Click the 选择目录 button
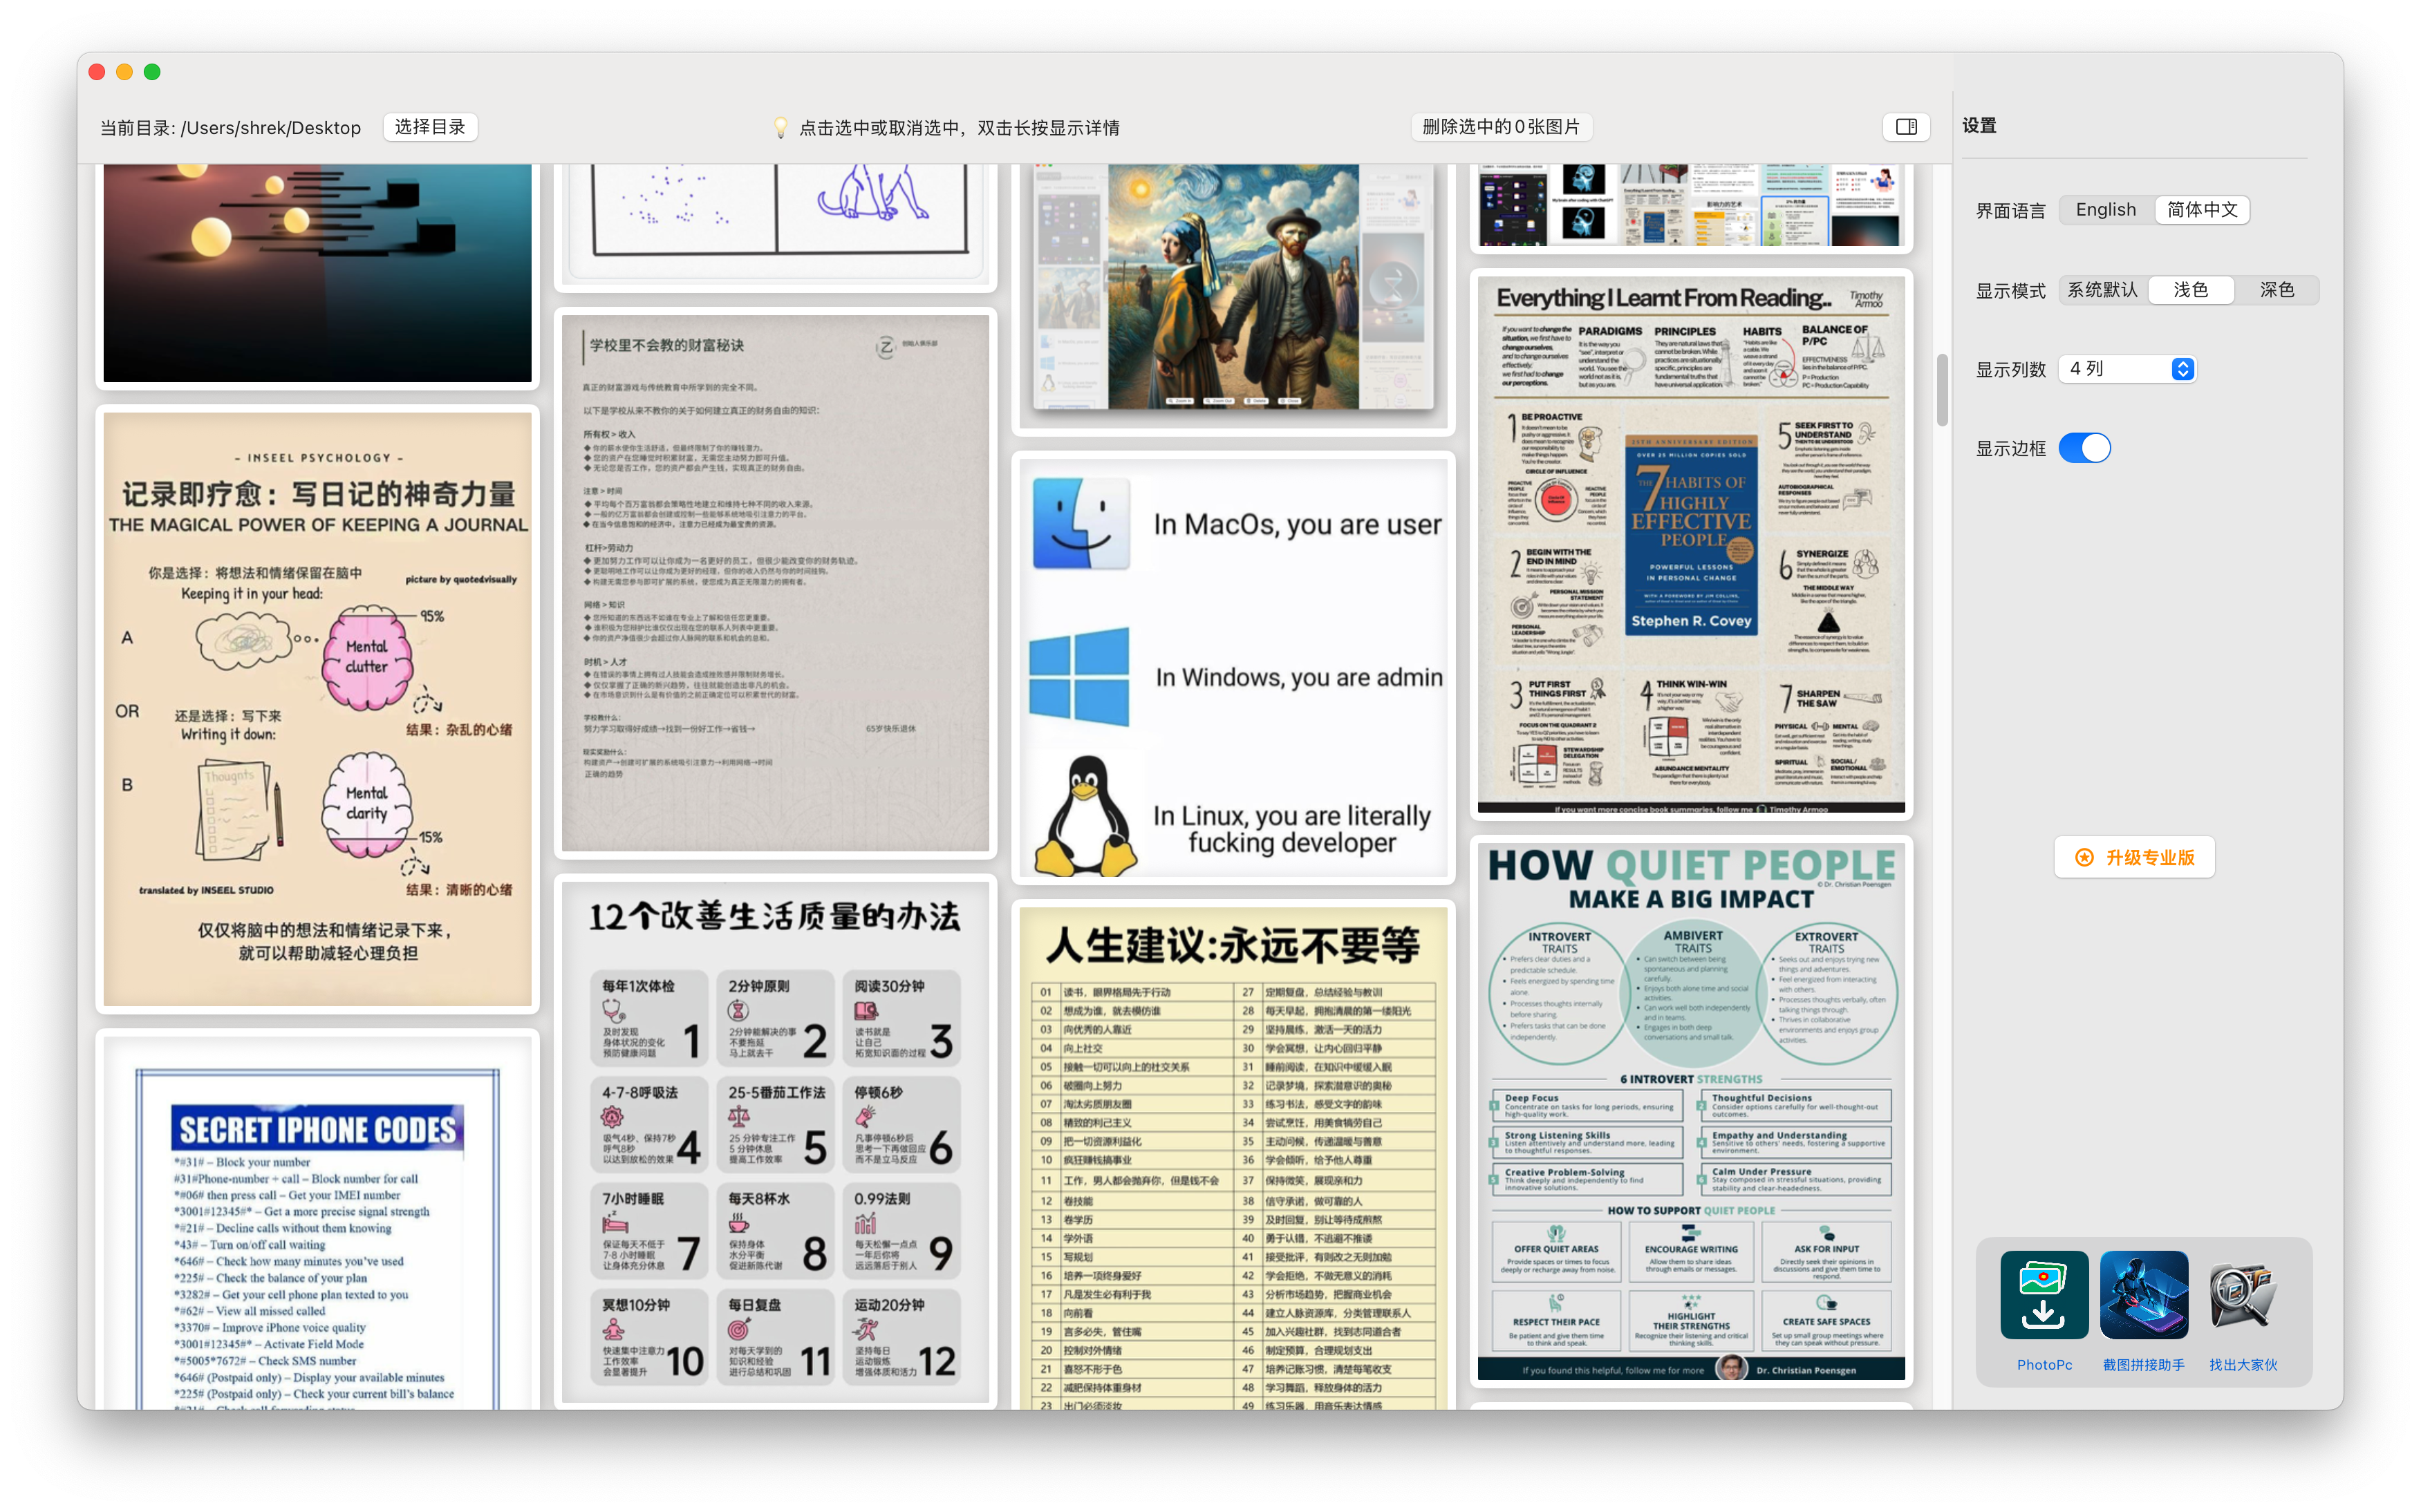 (x=430, y=127)
